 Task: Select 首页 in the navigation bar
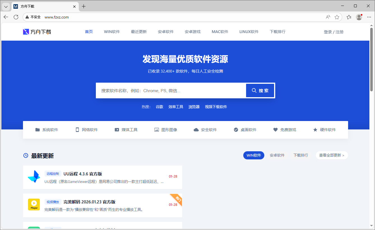89,32
